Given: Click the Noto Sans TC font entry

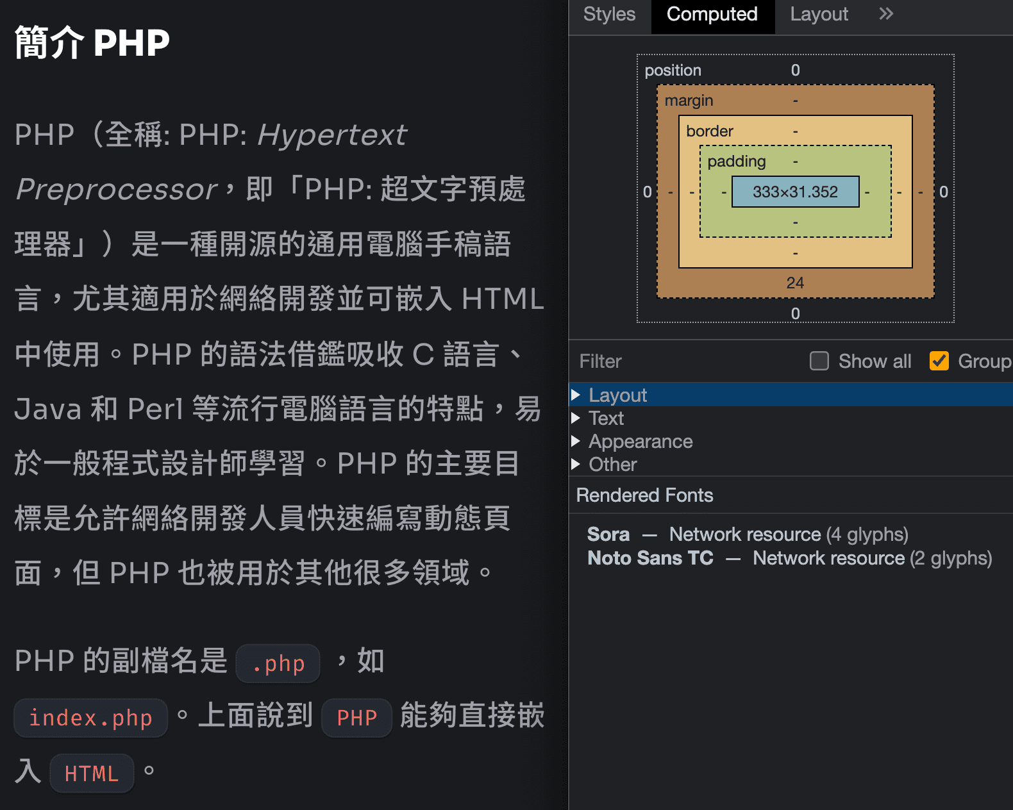Looking at the screenshot, I should [790, 558].
